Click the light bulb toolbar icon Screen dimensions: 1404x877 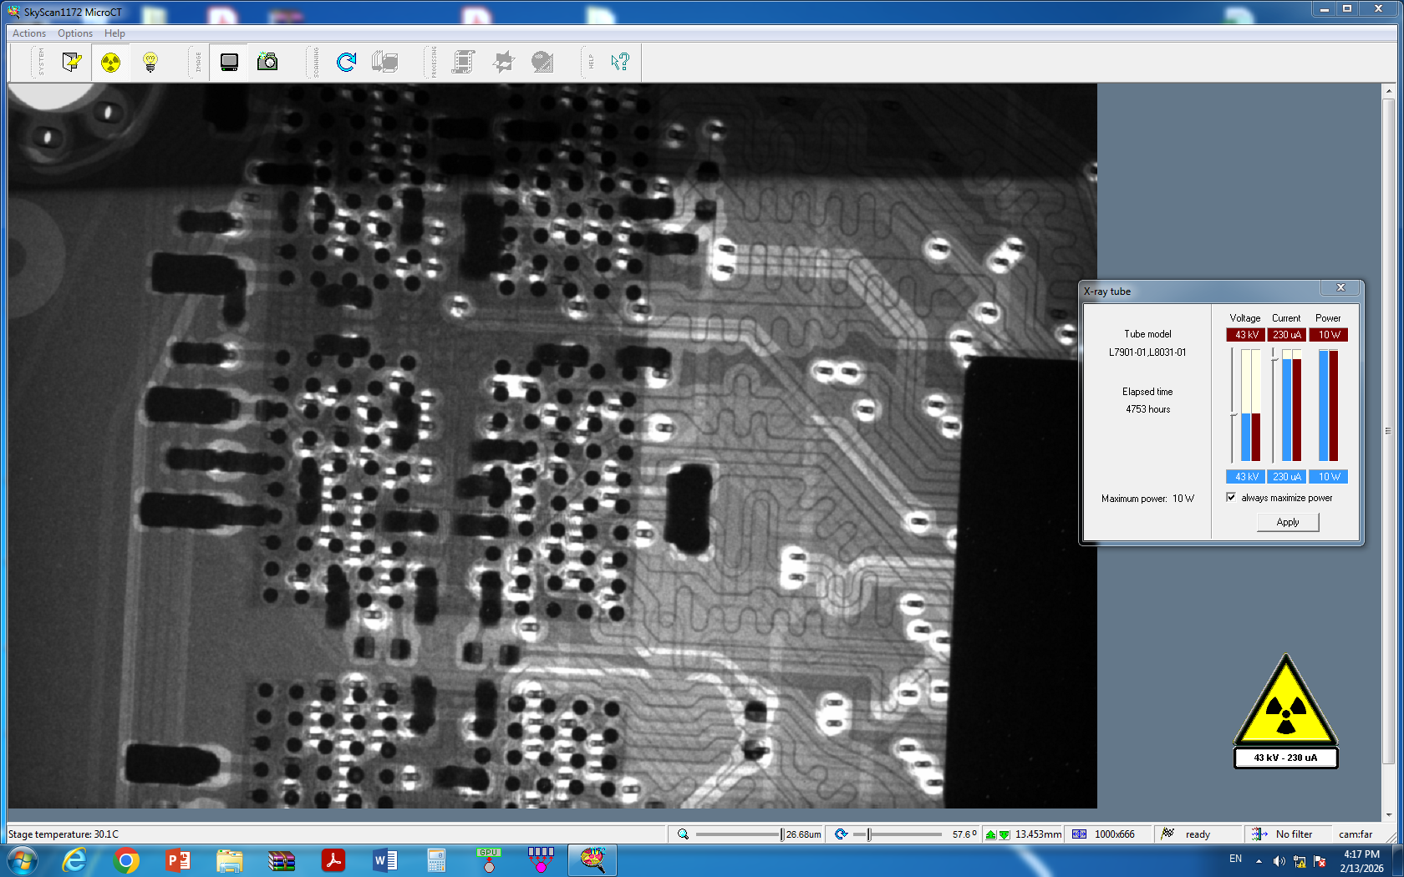[150, 62]
